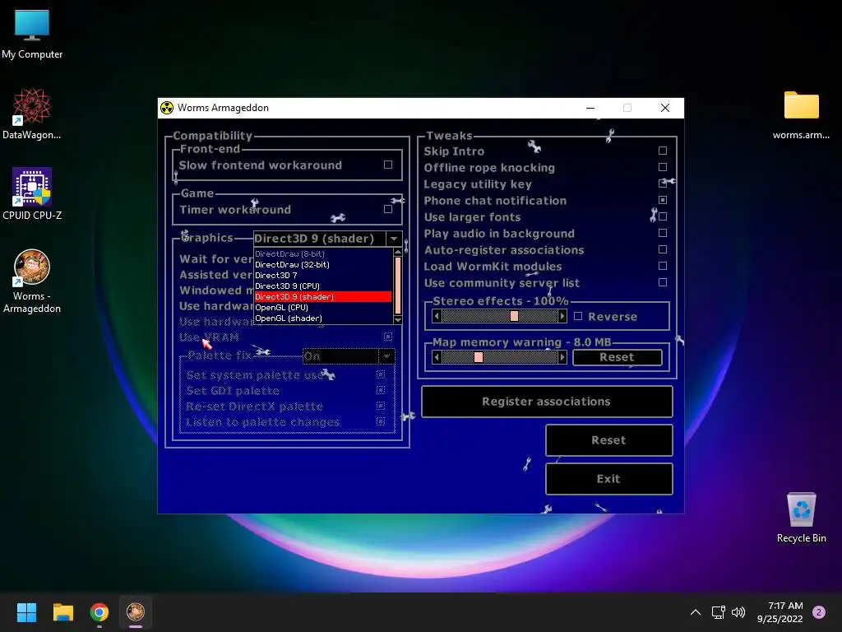Open the volume tray icon
The image size is (842, 632).
tap(738, 612)
